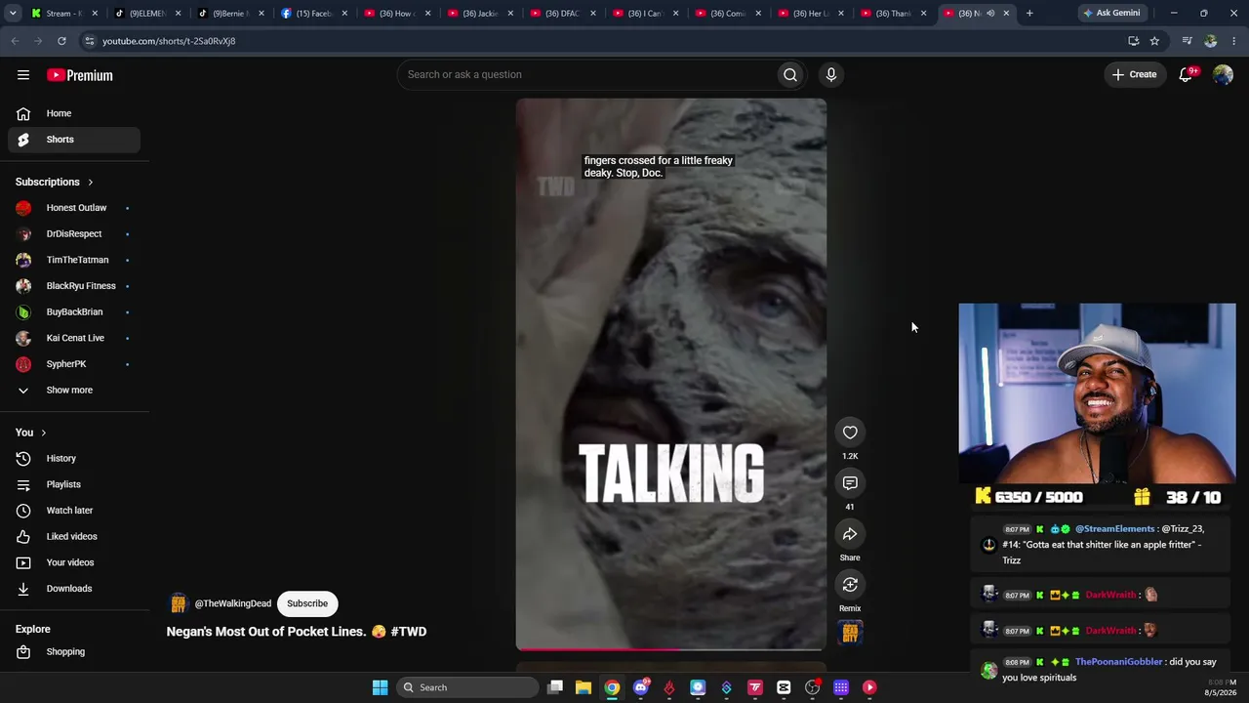This screenshot has width=1249, height=703.
Task: Remix this Short
Action: pyautogui.click(x=850, y=585)
